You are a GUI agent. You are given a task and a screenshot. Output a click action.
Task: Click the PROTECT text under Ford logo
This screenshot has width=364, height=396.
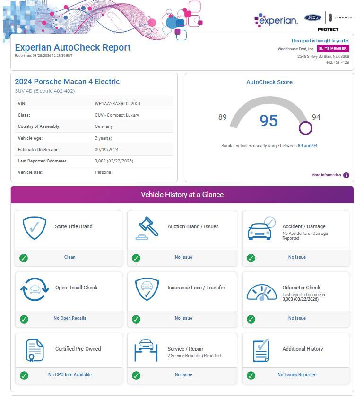[328, 29]
